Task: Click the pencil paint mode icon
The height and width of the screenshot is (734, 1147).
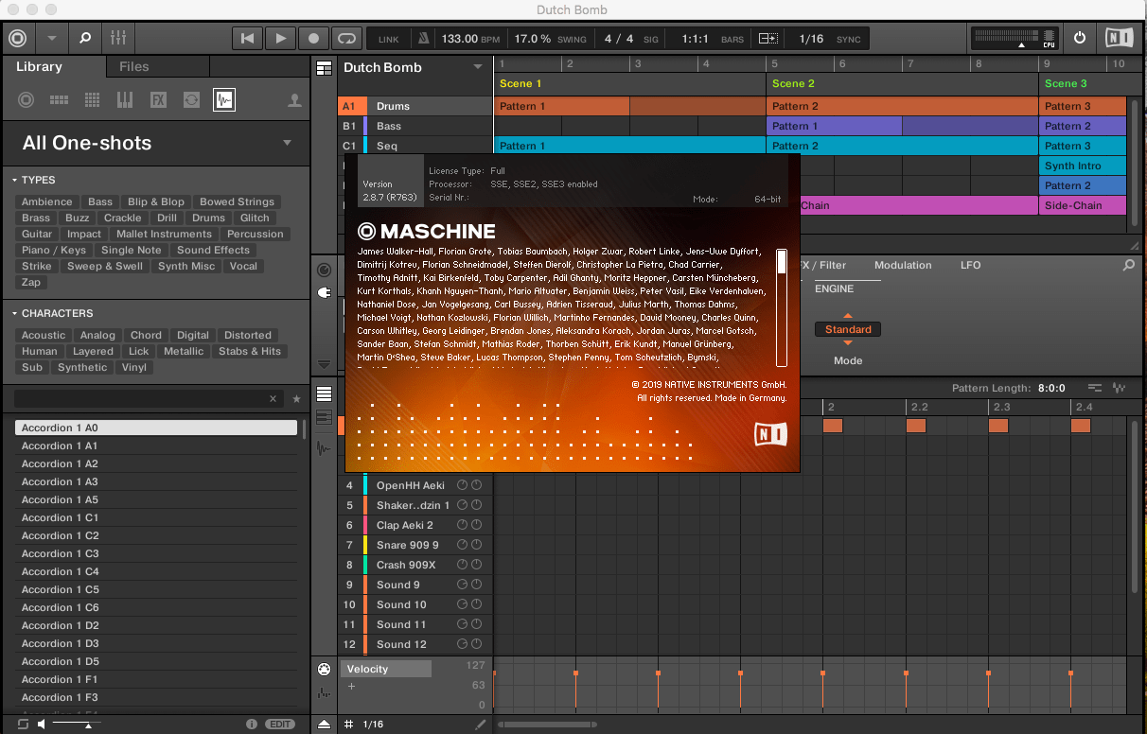Action: click(481, 725)
